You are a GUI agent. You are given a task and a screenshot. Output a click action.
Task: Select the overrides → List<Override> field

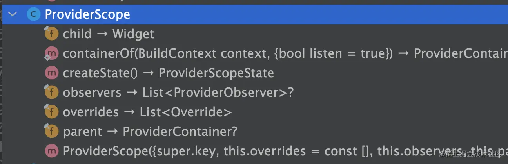[147, 112]
